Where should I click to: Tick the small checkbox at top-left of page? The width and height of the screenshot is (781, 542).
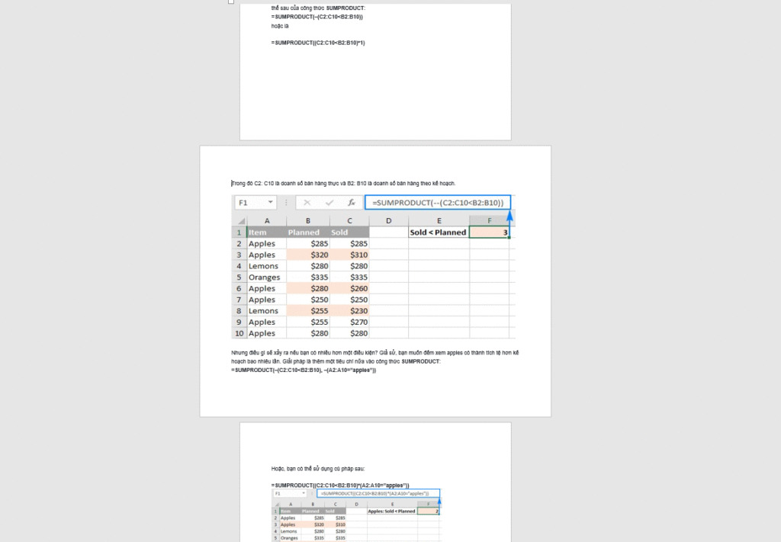coord(231,2)
